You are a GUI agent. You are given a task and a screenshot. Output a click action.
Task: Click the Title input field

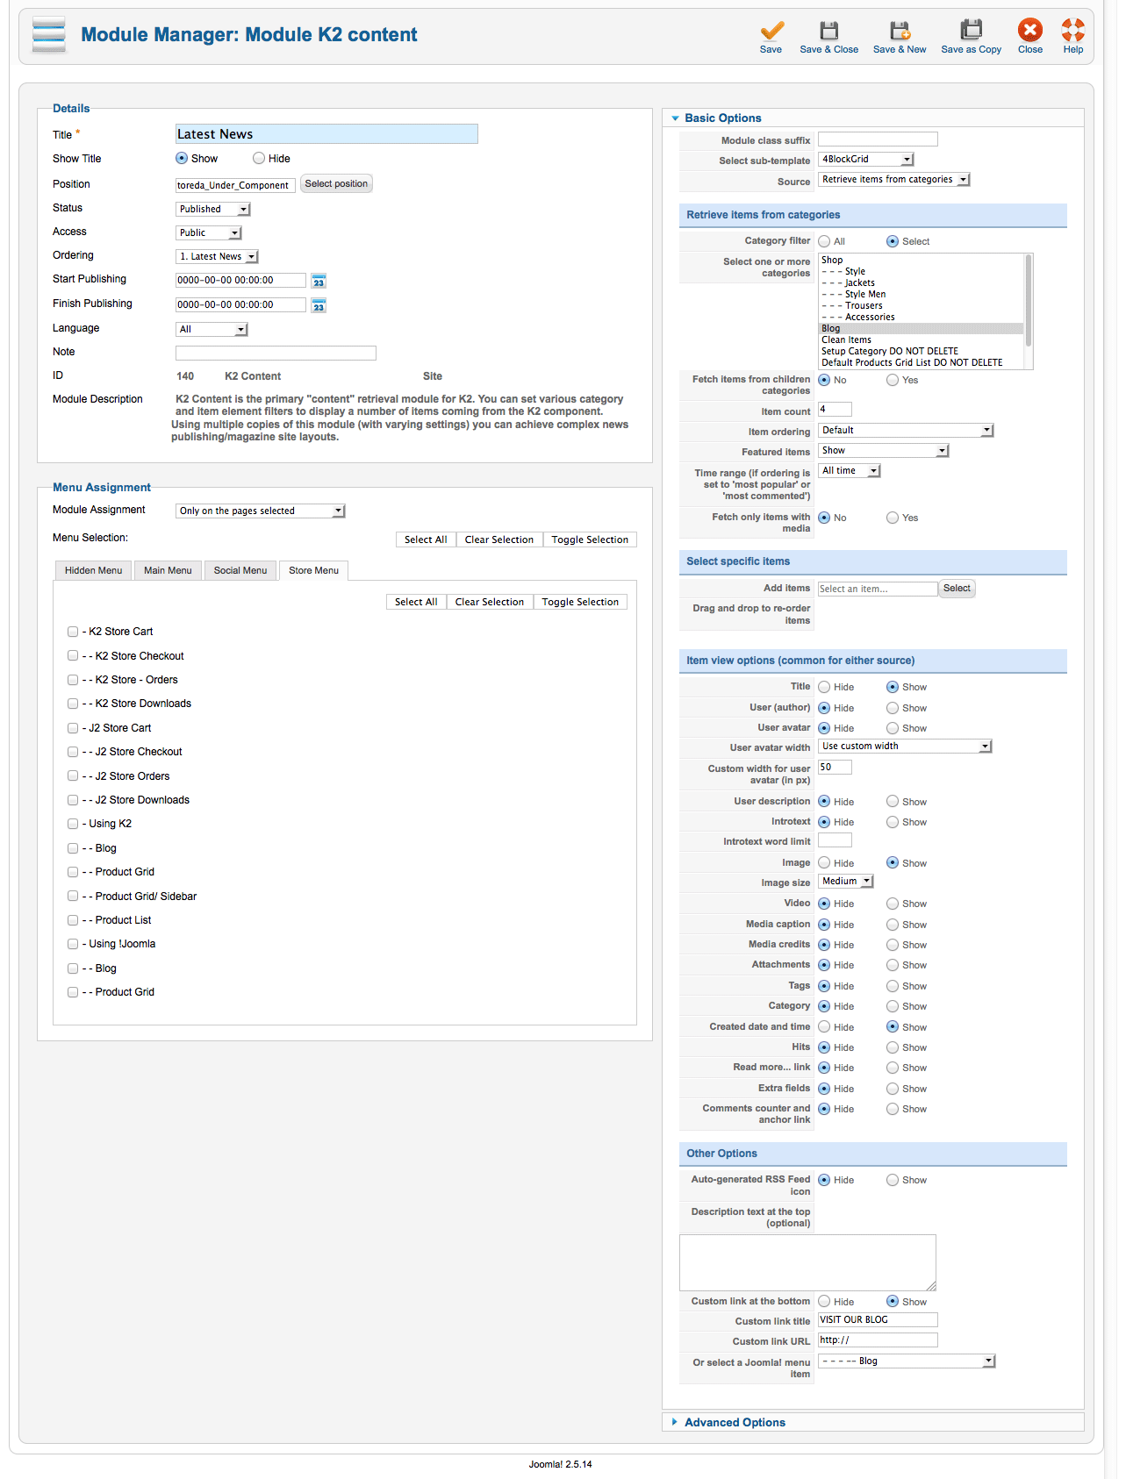tap(326, 134)
